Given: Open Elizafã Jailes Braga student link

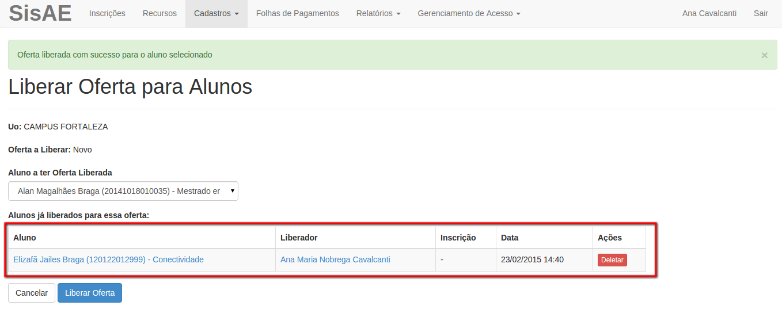Looking at the screenshot, I should click(x=108, y=259).
